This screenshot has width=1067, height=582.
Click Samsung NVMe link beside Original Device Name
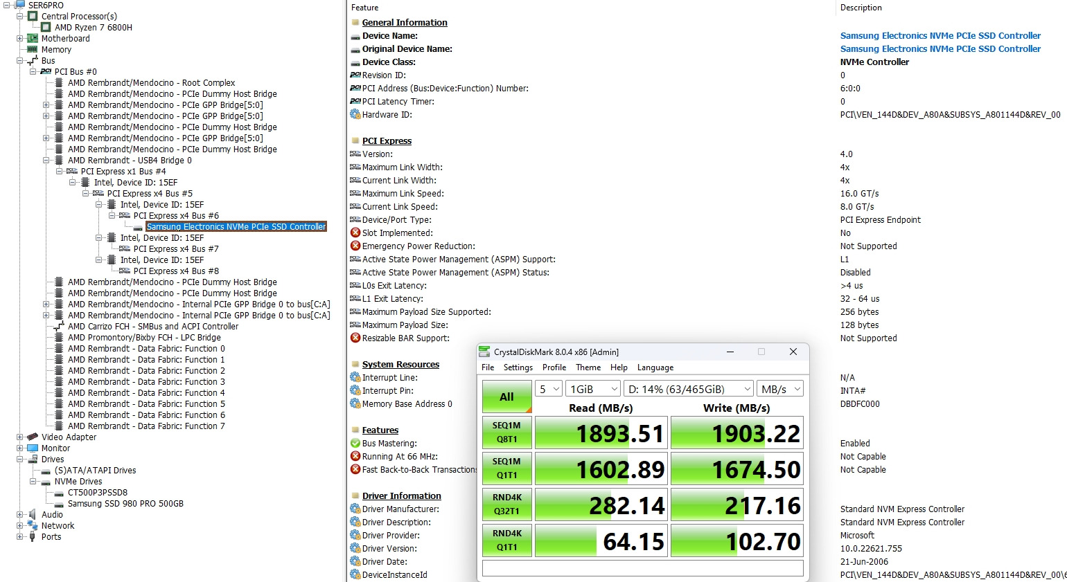[940, 48]
